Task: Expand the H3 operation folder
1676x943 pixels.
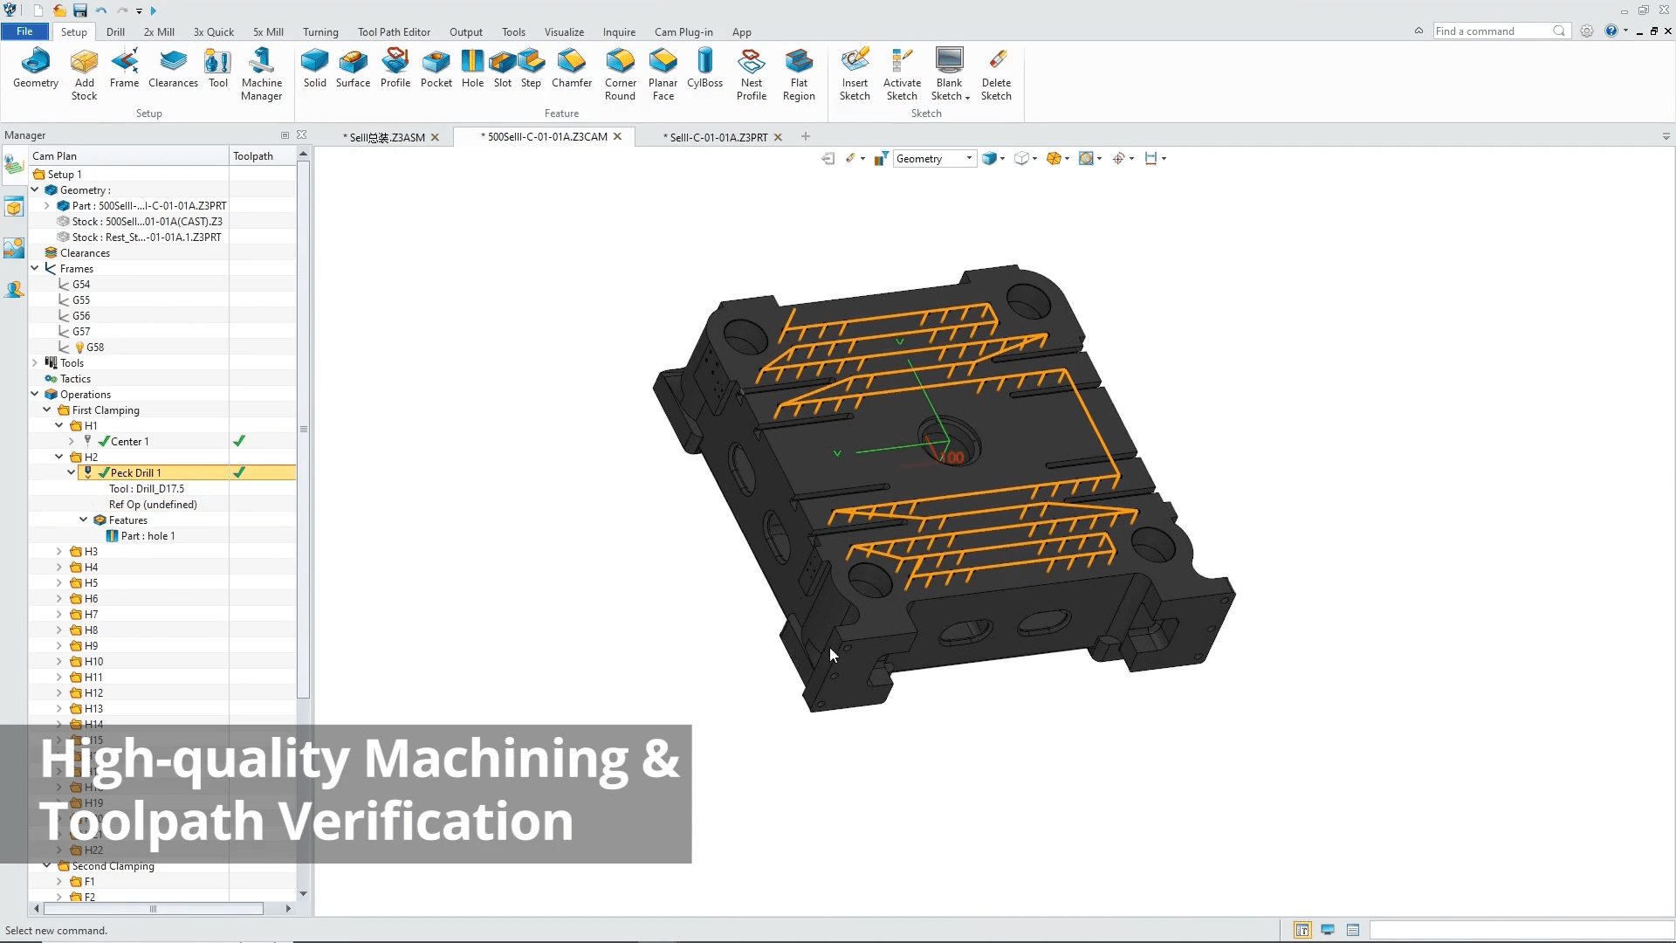Action: [59, 552]
